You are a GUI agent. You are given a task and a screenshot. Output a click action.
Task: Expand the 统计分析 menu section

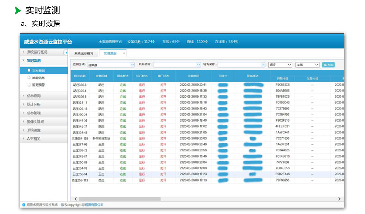(x=34, y=104)
